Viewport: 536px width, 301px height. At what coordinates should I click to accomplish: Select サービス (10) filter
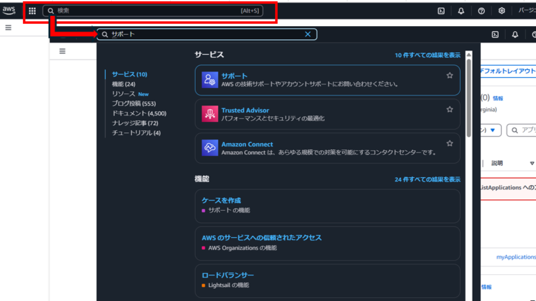pyautogui.click(x=129, y=75)
